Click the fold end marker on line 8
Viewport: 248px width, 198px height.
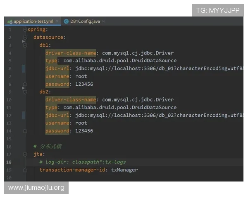(x=25, y=84)
